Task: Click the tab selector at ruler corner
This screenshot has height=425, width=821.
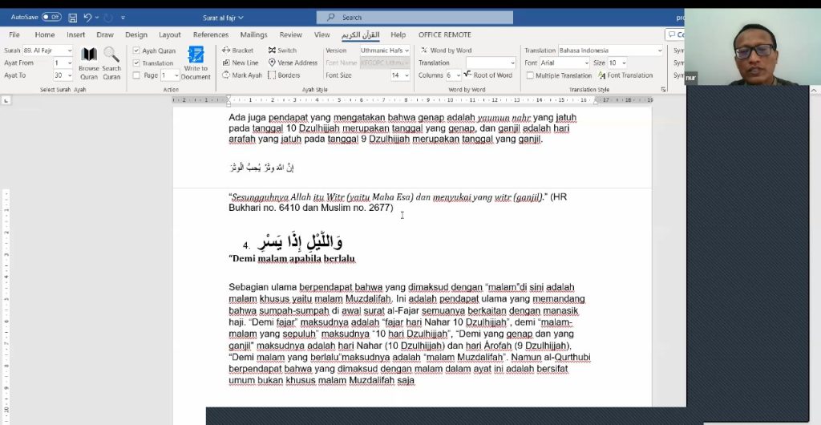Action: point(6,99)
